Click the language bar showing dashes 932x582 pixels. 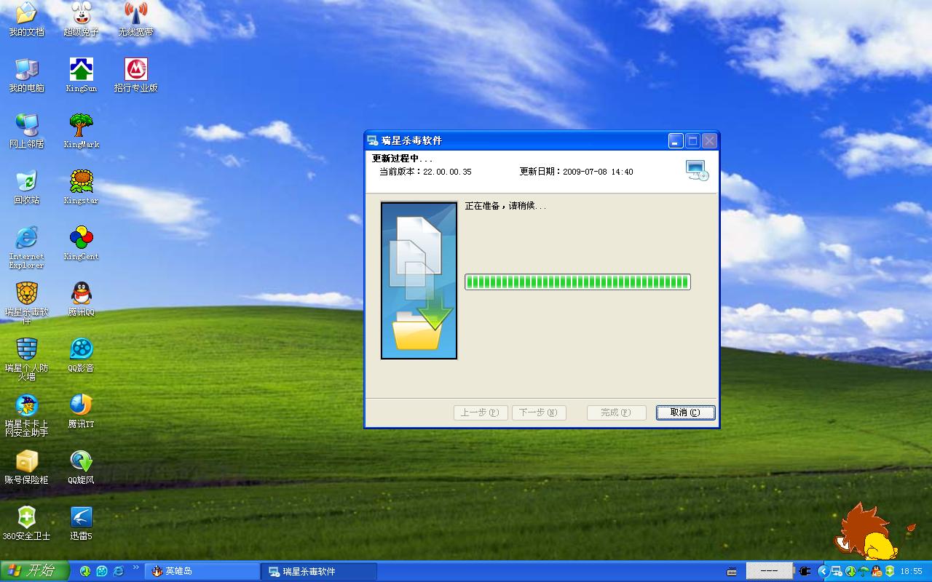(x=770, y=571)
